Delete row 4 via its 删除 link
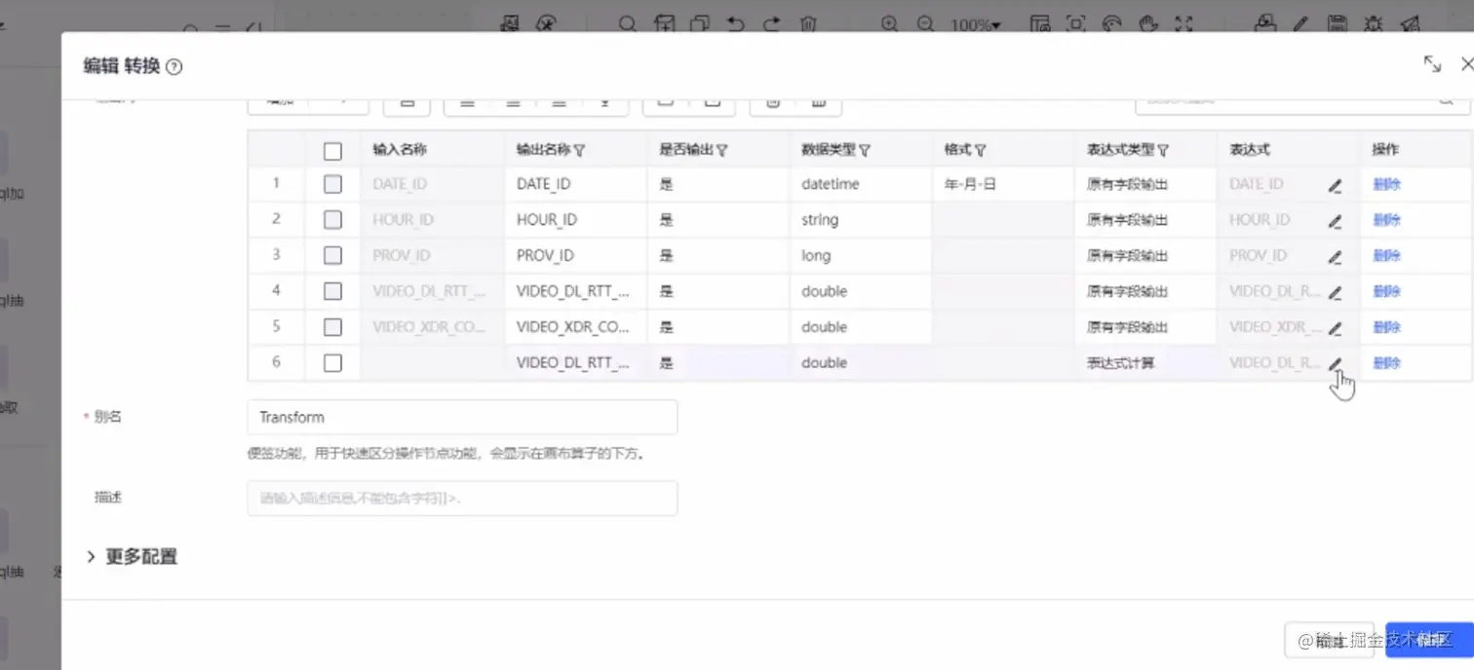The image size is (1474, 670). pos(1386,291)
